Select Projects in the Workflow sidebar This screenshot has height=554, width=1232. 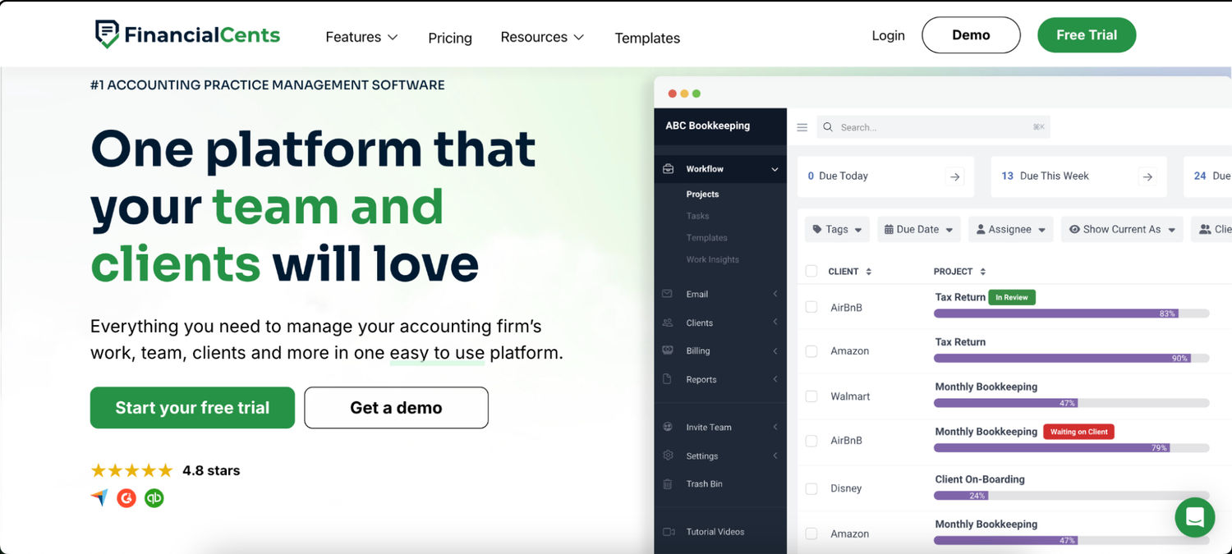pyautogui.click(x=702, y=195)
